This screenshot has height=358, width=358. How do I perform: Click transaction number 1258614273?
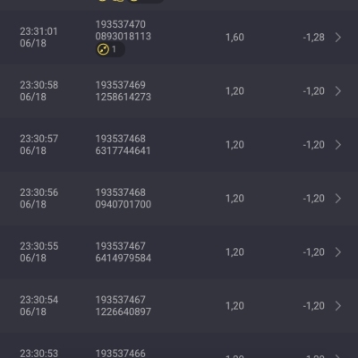pos(124,97)
